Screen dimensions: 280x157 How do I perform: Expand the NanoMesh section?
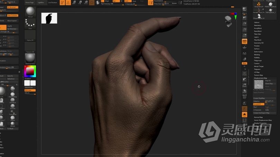[x=258, y=31]
